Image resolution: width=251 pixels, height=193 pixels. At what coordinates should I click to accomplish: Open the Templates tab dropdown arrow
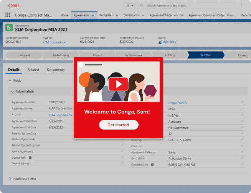[x=117, y=15]
